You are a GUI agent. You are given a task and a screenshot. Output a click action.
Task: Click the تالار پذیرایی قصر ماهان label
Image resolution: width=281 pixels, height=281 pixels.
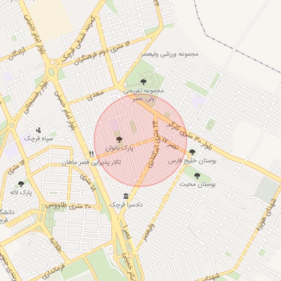(x=91, y=162)
